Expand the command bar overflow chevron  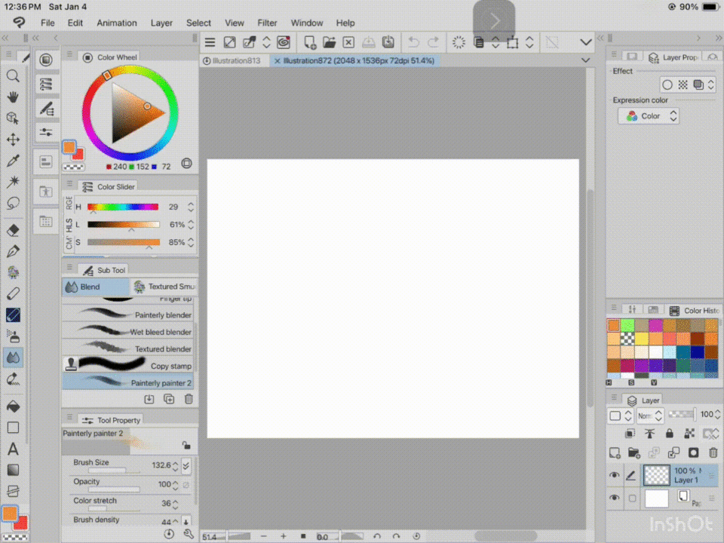[585, 42]
